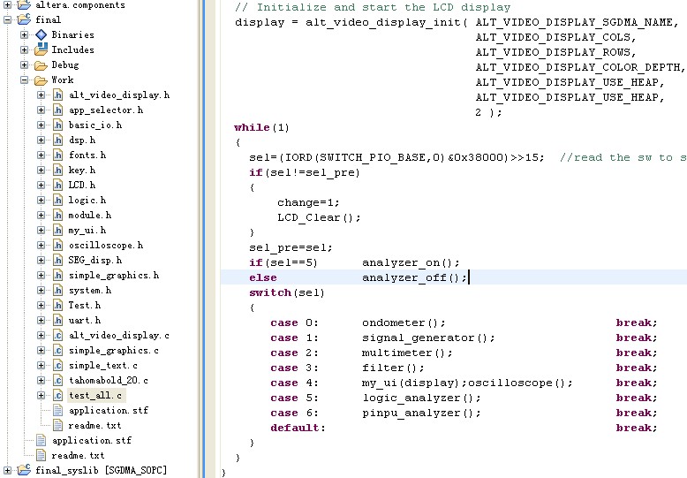Screen dimensions: 687x478
Task: Click the Initialize LCD display comment
Action: coord(373,7)
